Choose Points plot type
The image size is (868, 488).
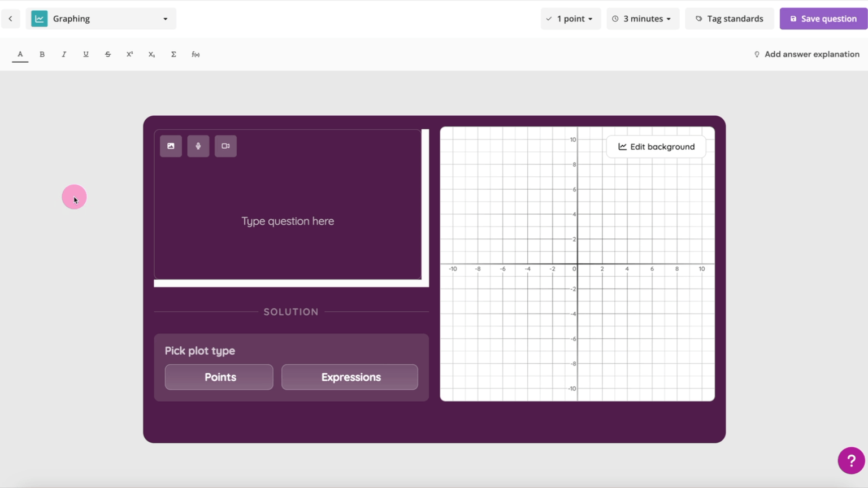pos(219,377)
